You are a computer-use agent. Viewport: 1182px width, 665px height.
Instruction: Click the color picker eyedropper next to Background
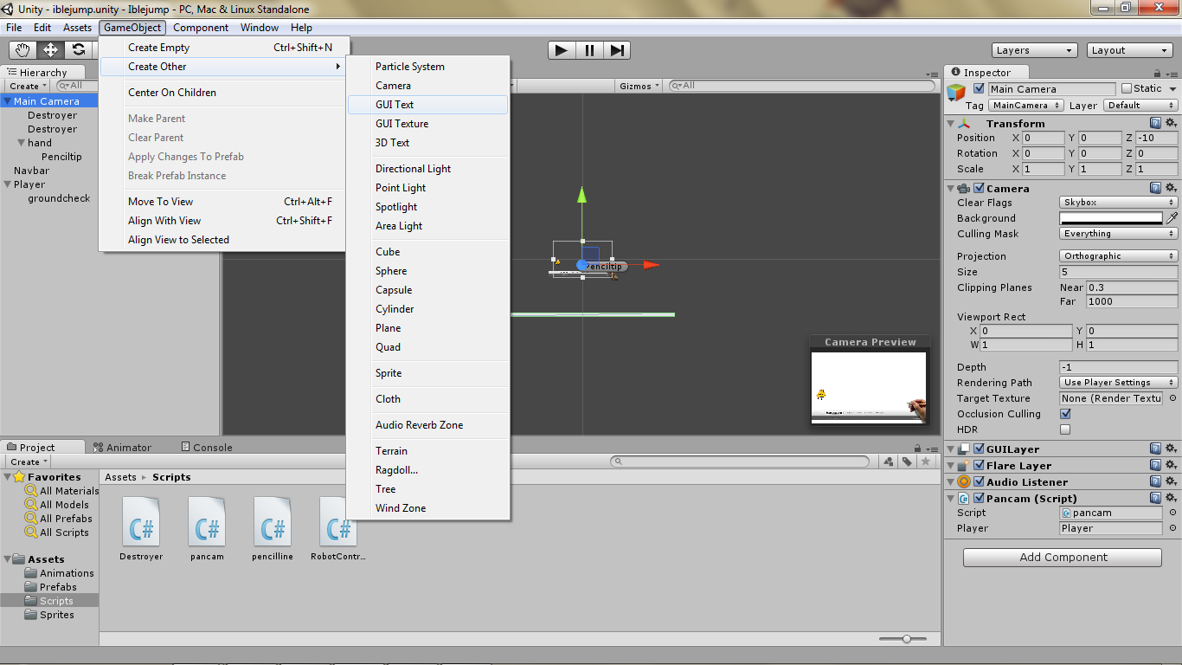(1173, 217)
